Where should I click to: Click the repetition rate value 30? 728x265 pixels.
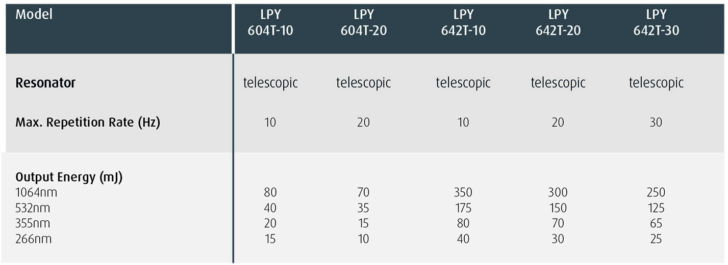(x=656, y=123)
